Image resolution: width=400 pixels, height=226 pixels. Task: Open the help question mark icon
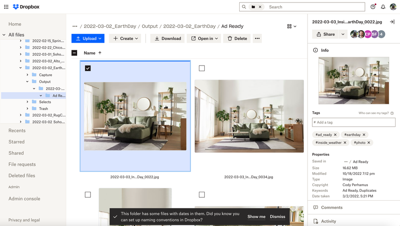(373, 7)
